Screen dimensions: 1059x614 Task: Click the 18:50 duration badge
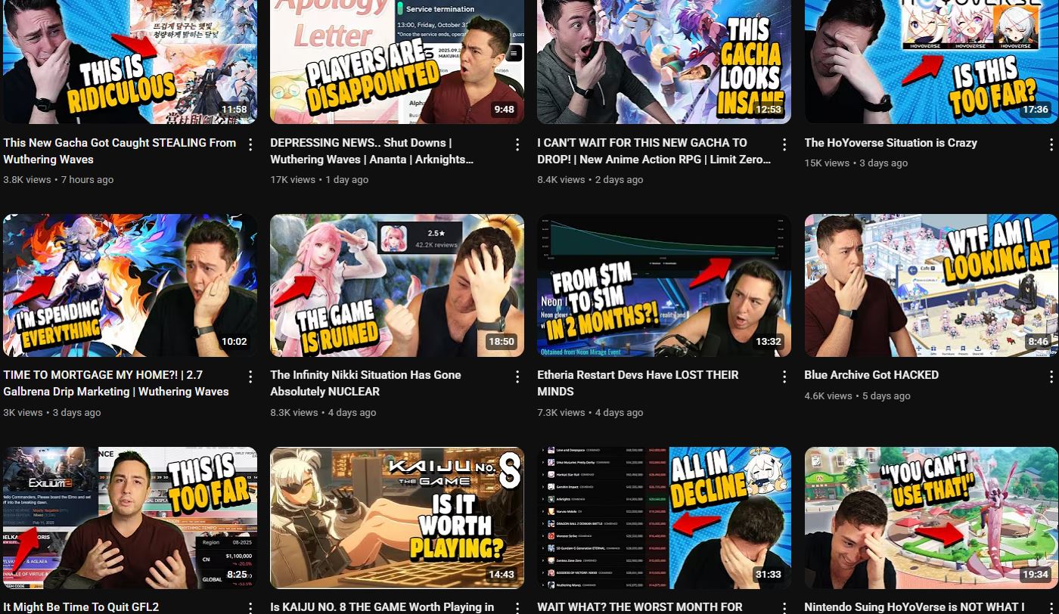click(x=501, y=342)
